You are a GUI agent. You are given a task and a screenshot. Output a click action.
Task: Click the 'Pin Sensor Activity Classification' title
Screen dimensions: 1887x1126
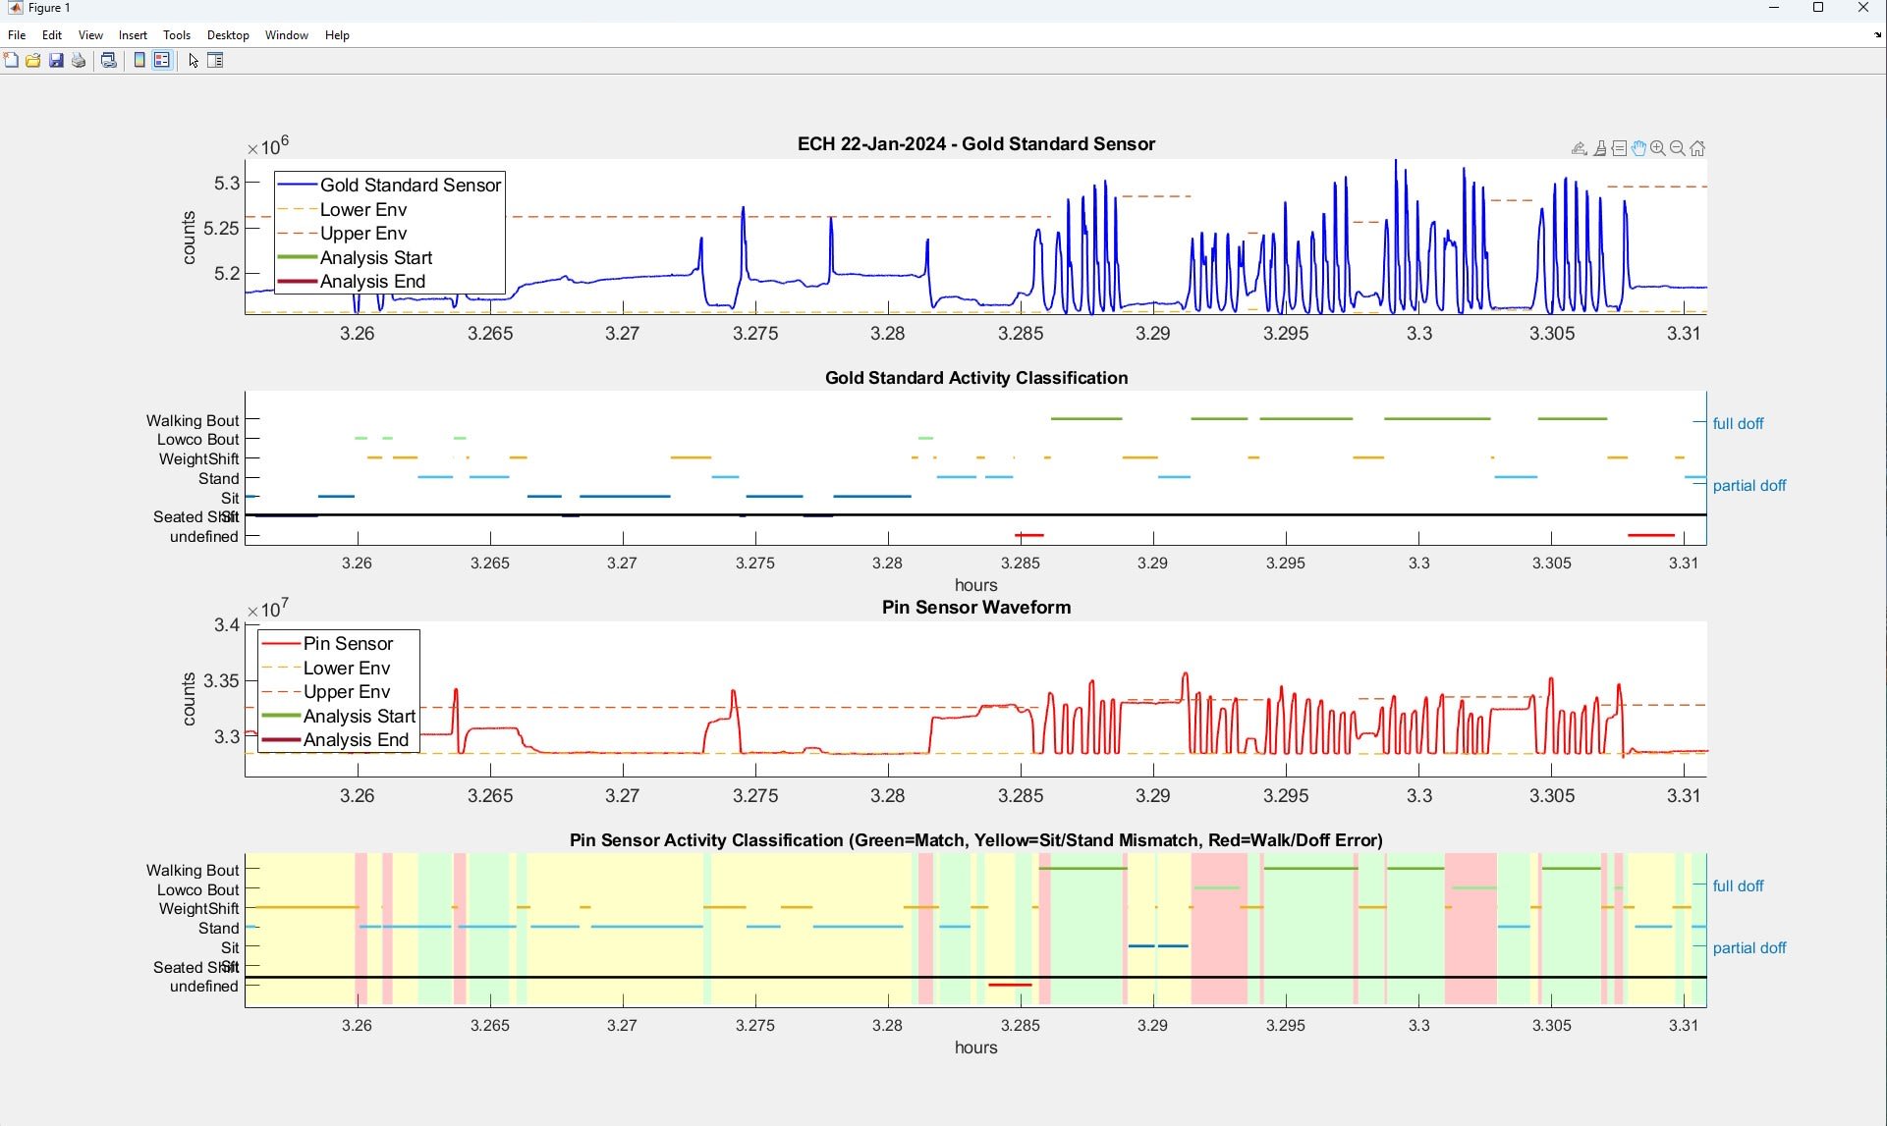(976, 840)
